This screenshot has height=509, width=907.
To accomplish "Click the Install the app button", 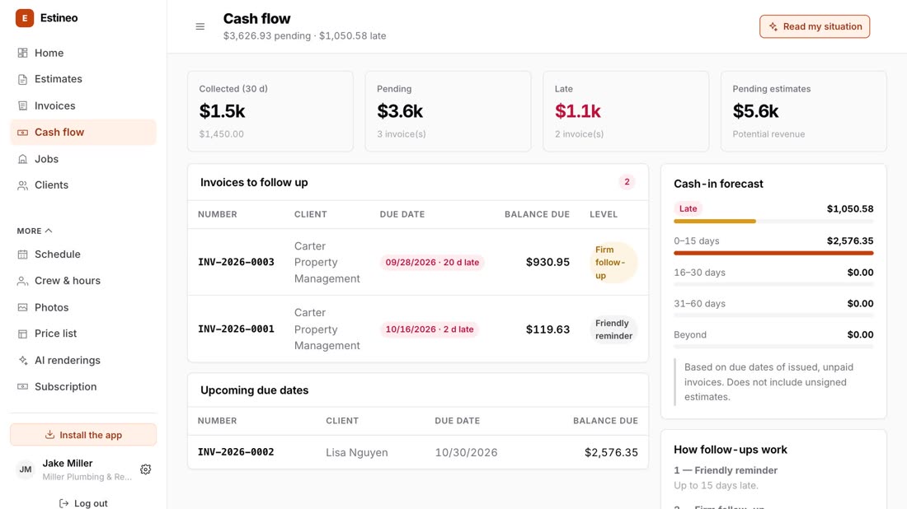I will click(83, 435).
